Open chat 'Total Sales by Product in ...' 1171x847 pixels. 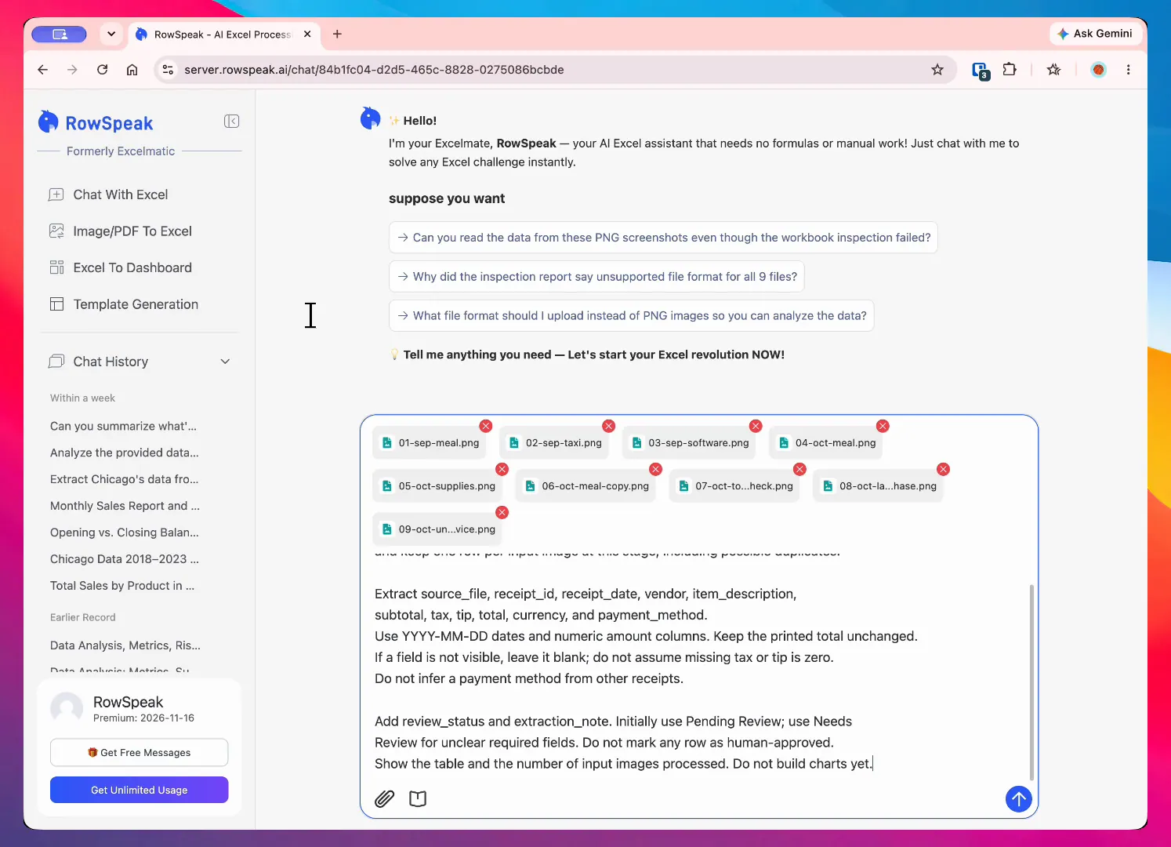point(122,586)
